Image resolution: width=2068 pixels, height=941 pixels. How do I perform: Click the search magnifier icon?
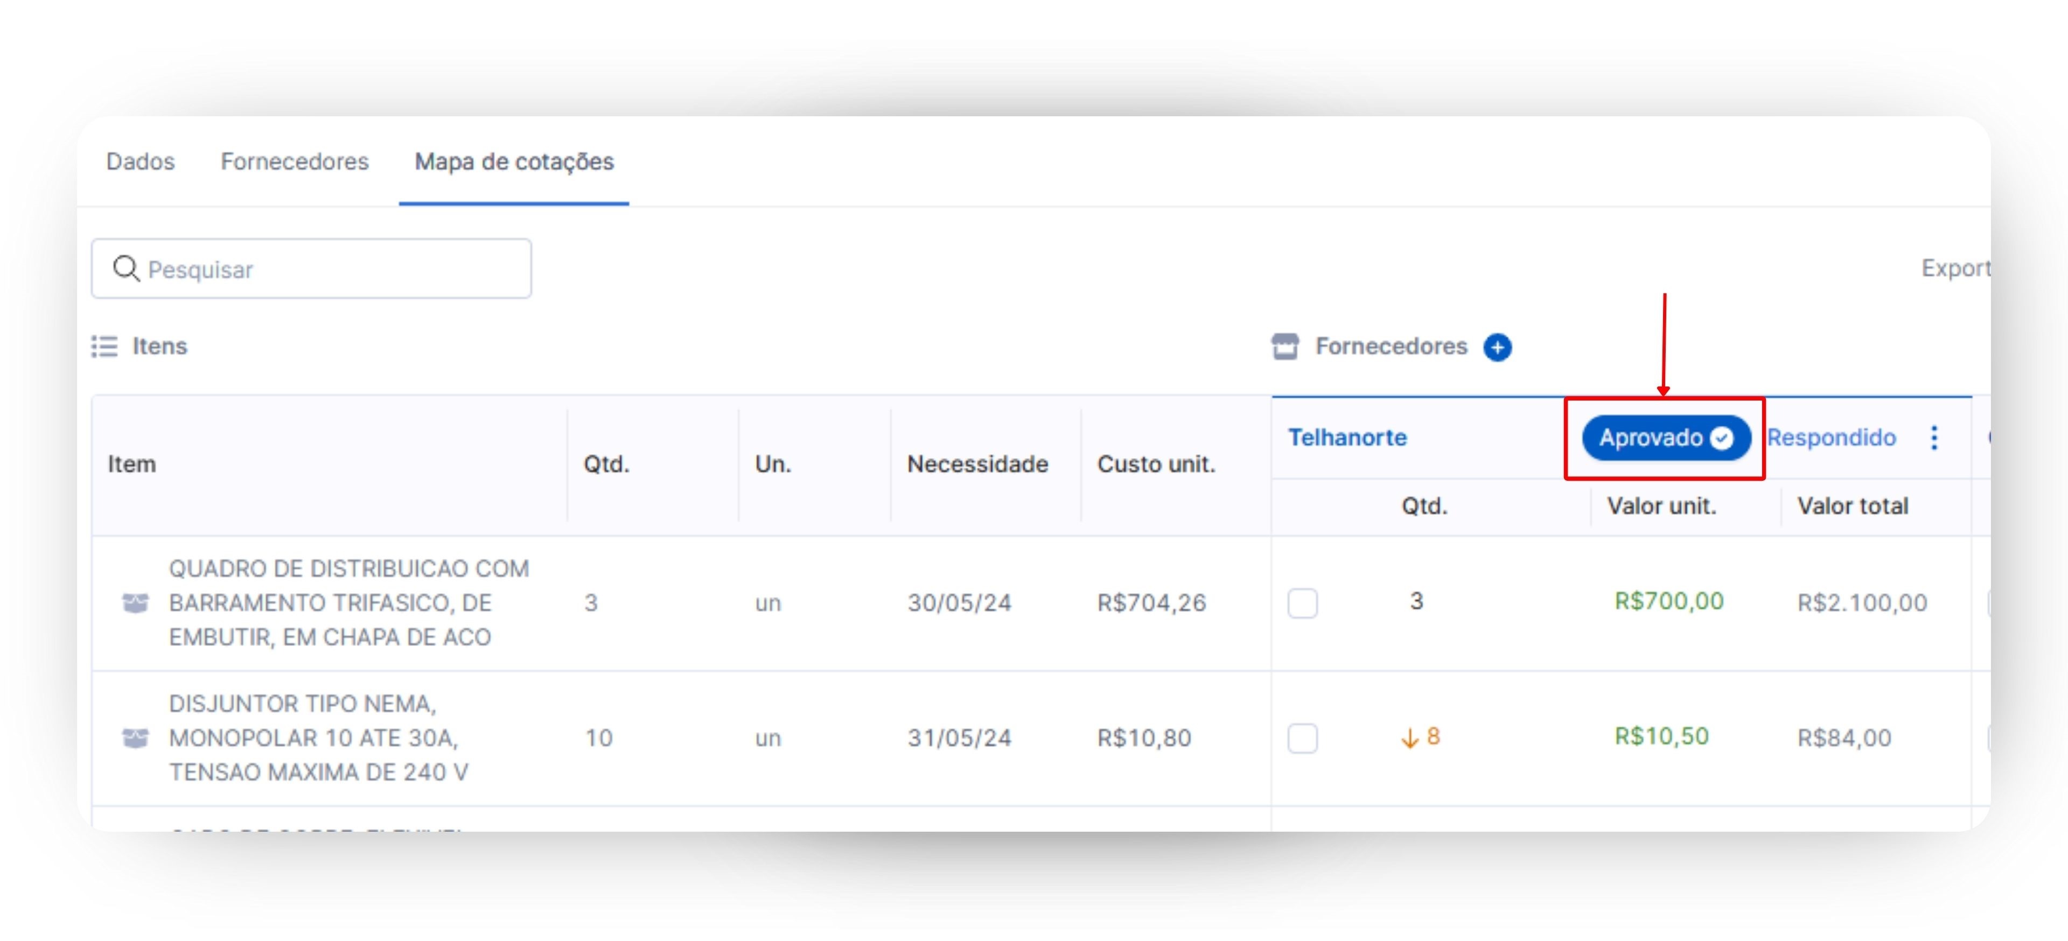(x=126, y=269)
